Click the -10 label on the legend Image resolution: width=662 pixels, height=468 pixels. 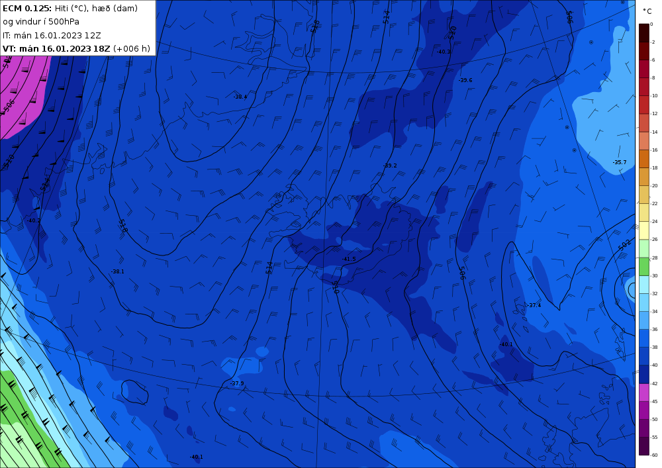click(x=653, y=96)
